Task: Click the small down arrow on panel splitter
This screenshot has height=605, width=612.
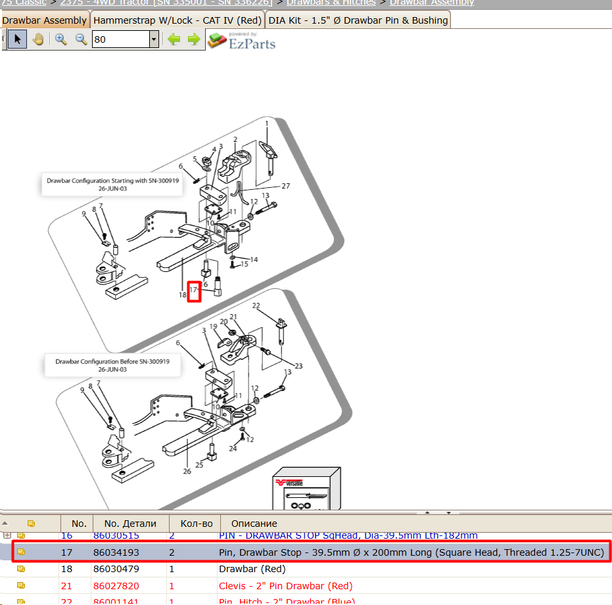Action: tap(449, 512)
